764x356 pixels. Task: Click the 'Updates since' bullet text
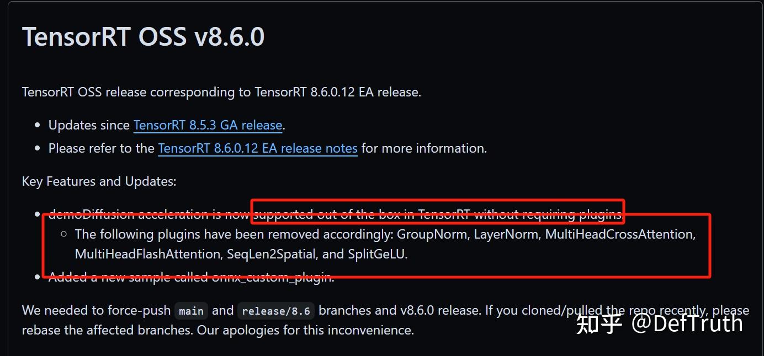(x=89, y=125)
